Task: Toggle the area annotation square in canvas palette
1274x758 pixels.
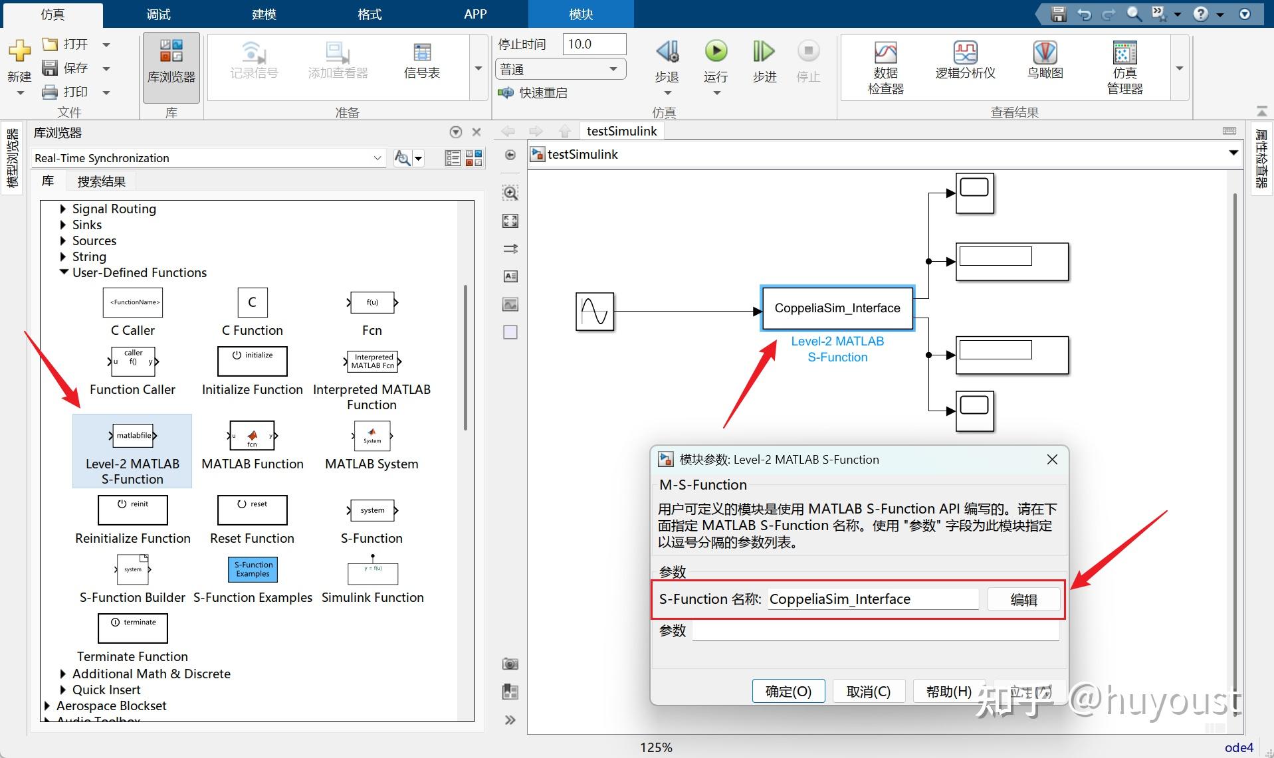Action: (510, 332)
